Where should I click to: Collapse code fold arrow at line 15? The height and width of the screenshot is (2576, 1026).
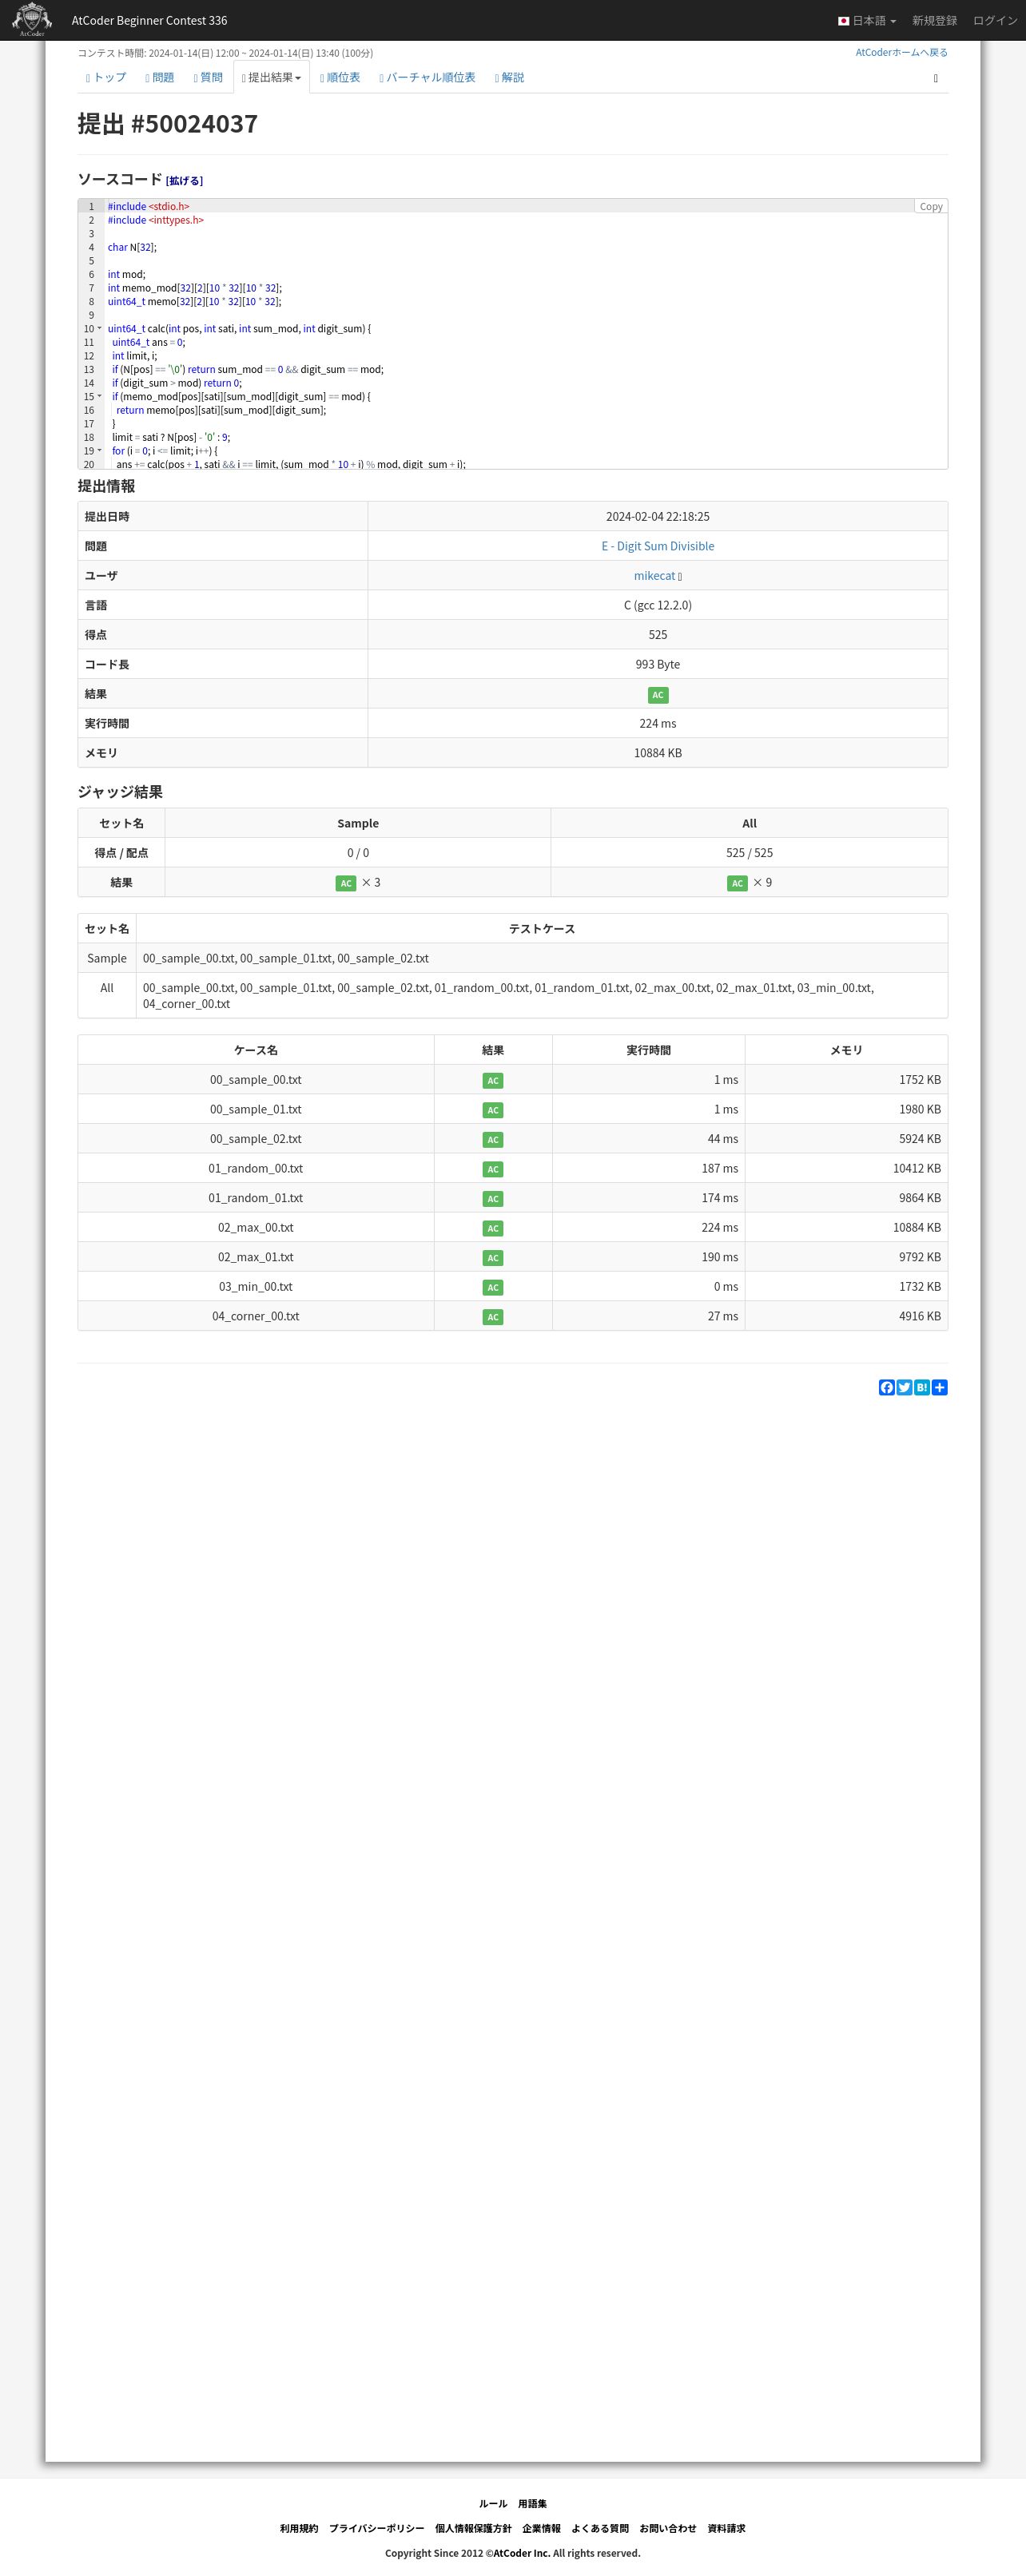coord(99,396)
